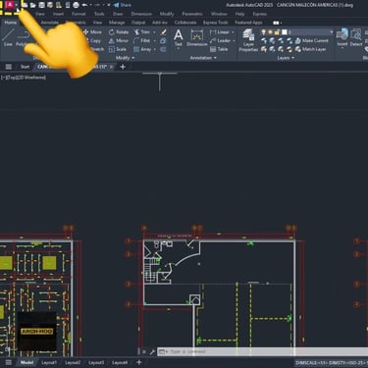This screenshot has width=368, height=368.
Task: Expand the Array tool dropdown arrow
Action: tap(154, 49)
